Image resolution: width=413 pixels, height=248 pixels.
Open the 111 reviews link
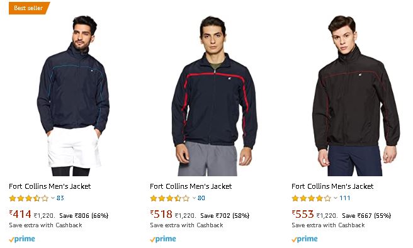click(345, 198)
